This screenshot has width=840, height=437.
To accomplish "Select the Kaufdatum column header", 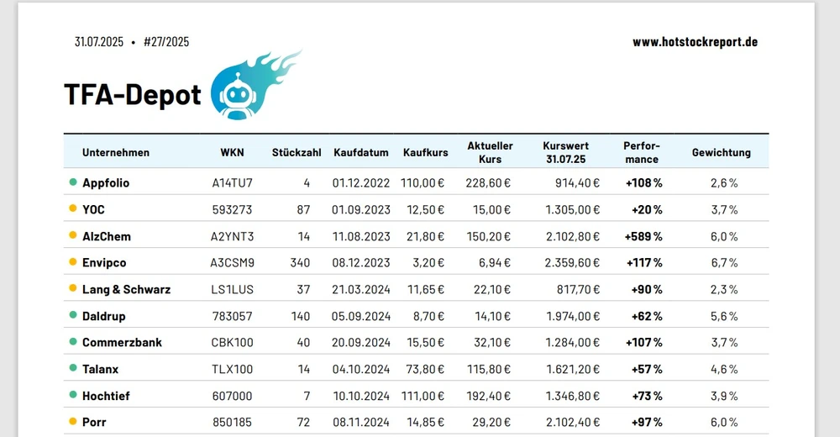I will click(361, 153).
